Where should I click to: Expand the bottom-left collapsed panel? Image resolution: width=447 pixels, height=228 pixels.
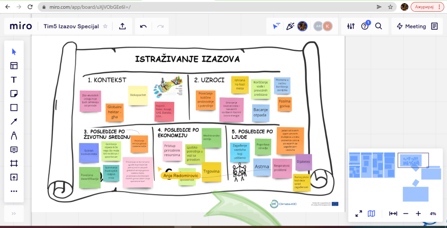(14, 213)
